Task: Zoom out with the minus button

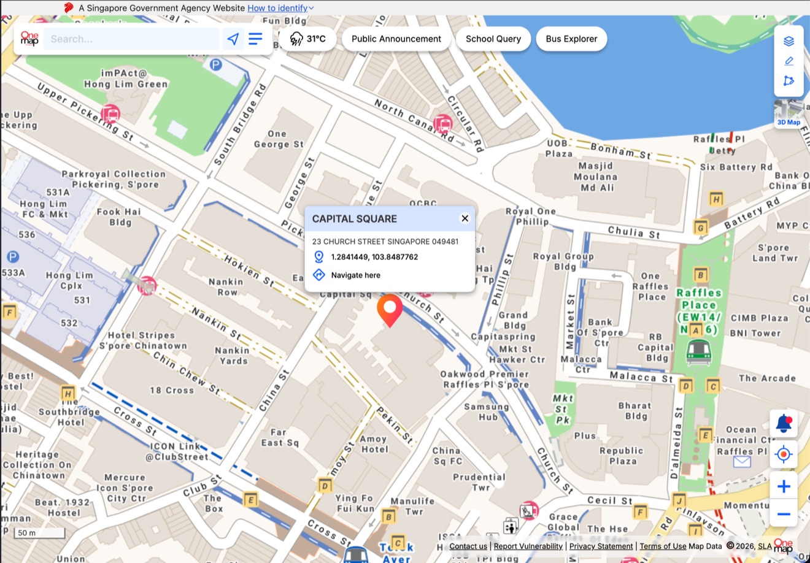Action: click(784, 514)
